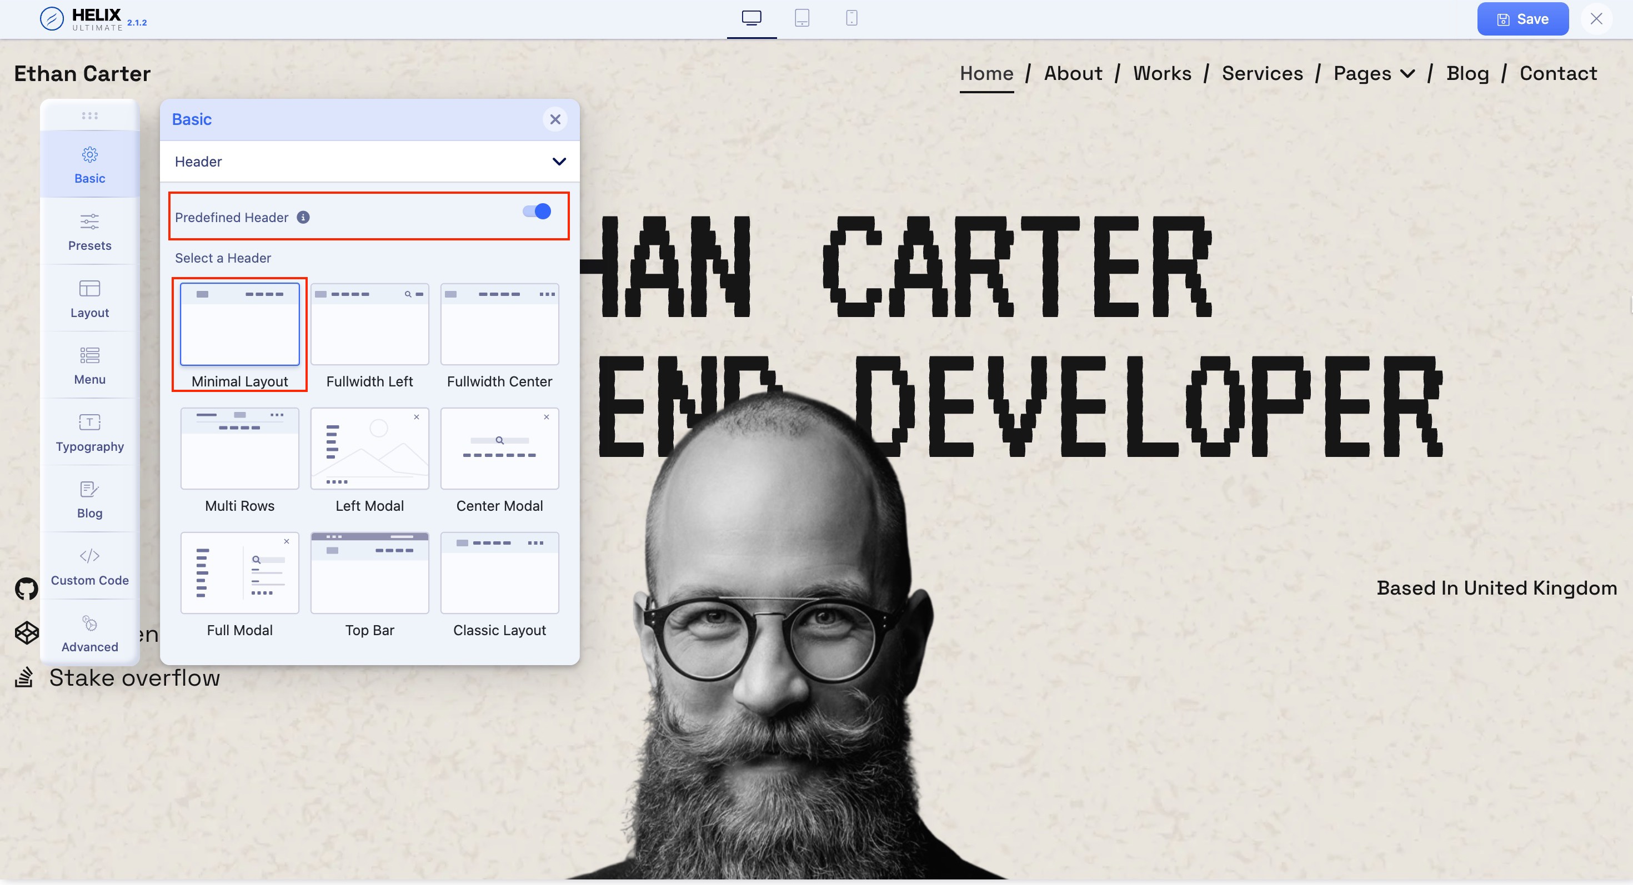Open the Blog settings tab
Screen dimensions: 1633x885
tap(89, 499)
